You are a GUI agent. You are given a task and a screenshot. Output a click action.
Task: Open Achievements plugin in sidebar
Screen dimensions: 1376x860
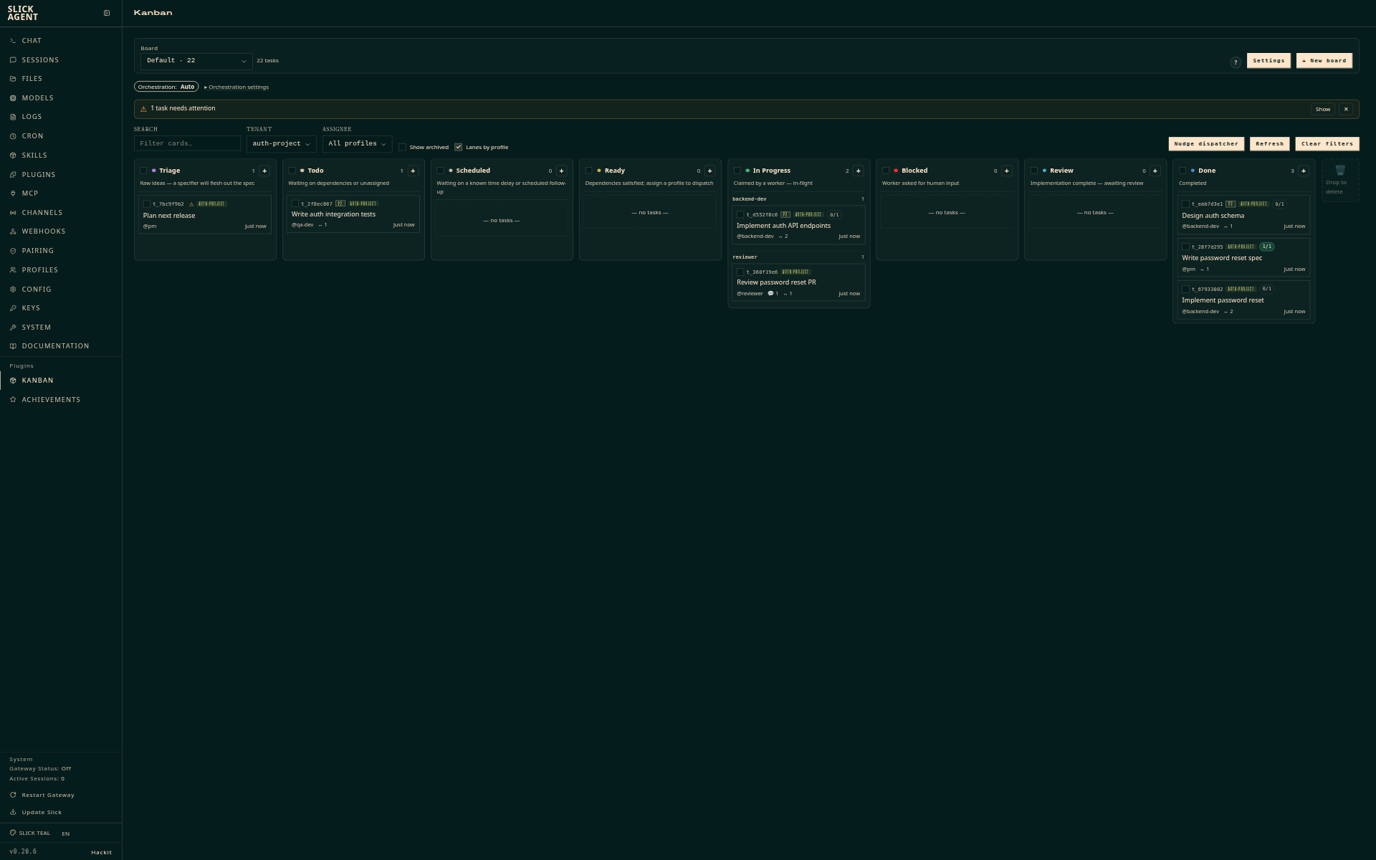click(x=61, y=400)
